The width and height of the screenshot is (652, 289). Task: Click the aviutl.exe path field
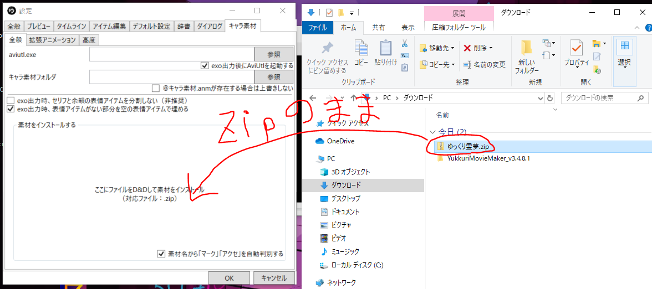coord(172,54)
